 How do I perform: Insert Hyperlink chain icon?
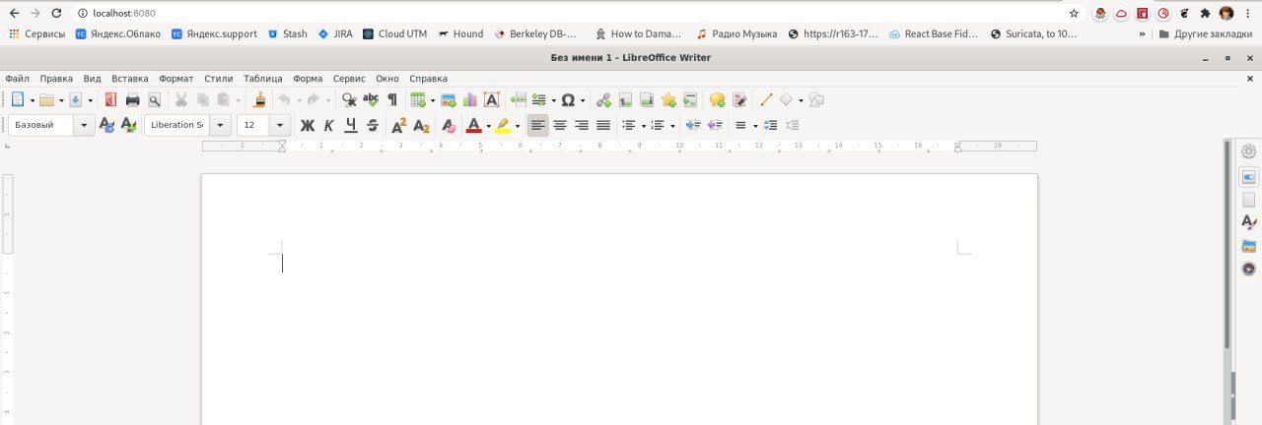603,99
